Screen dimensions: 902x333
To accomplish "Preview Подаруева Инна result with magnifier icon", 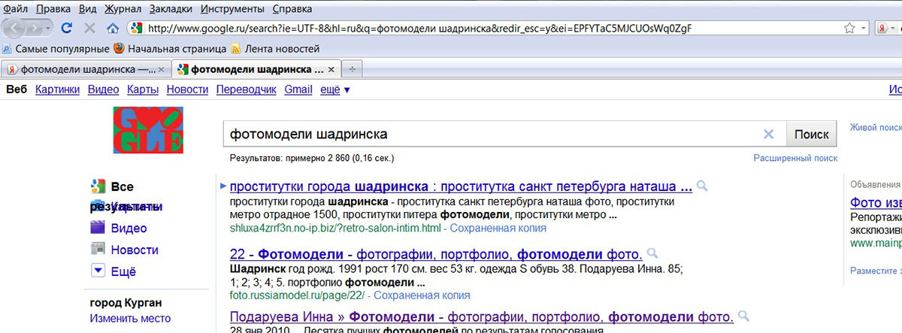I will point(743,316).
